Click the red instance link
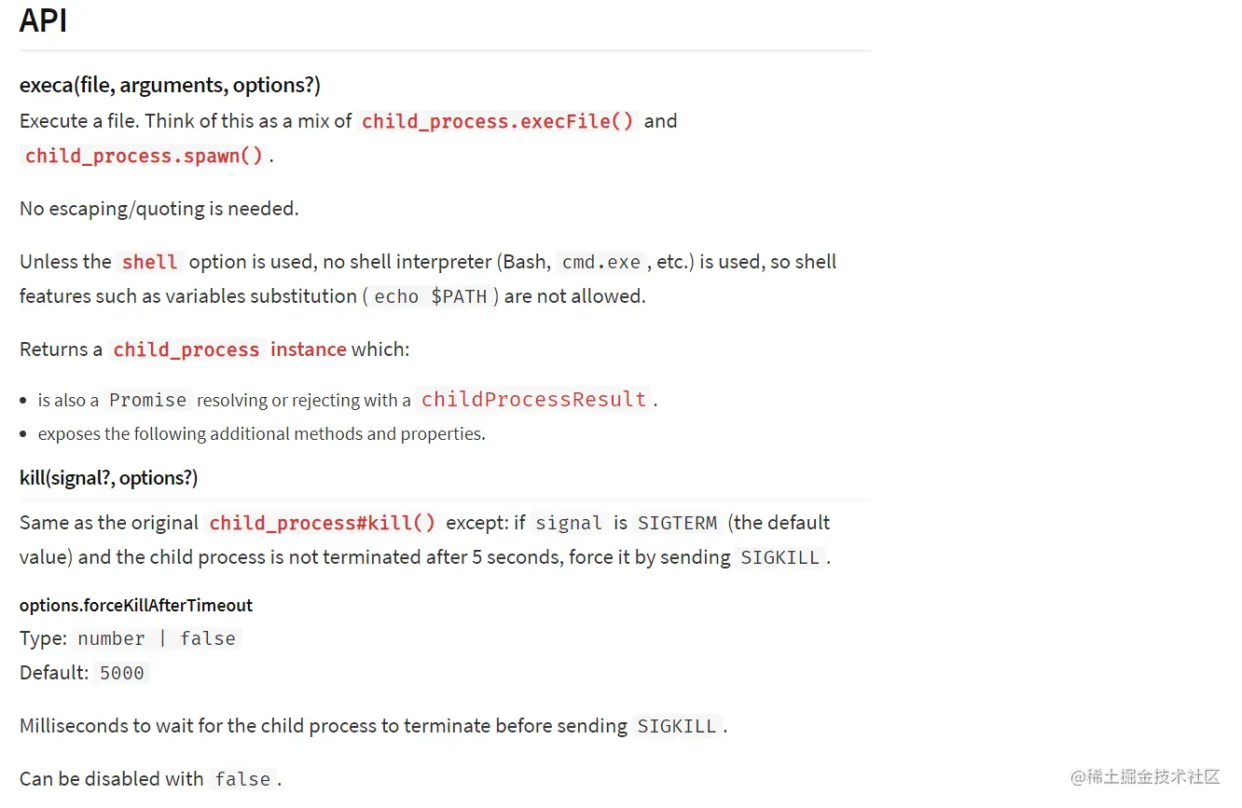This screenshot has height=808, width=1242. pos(308,349)
